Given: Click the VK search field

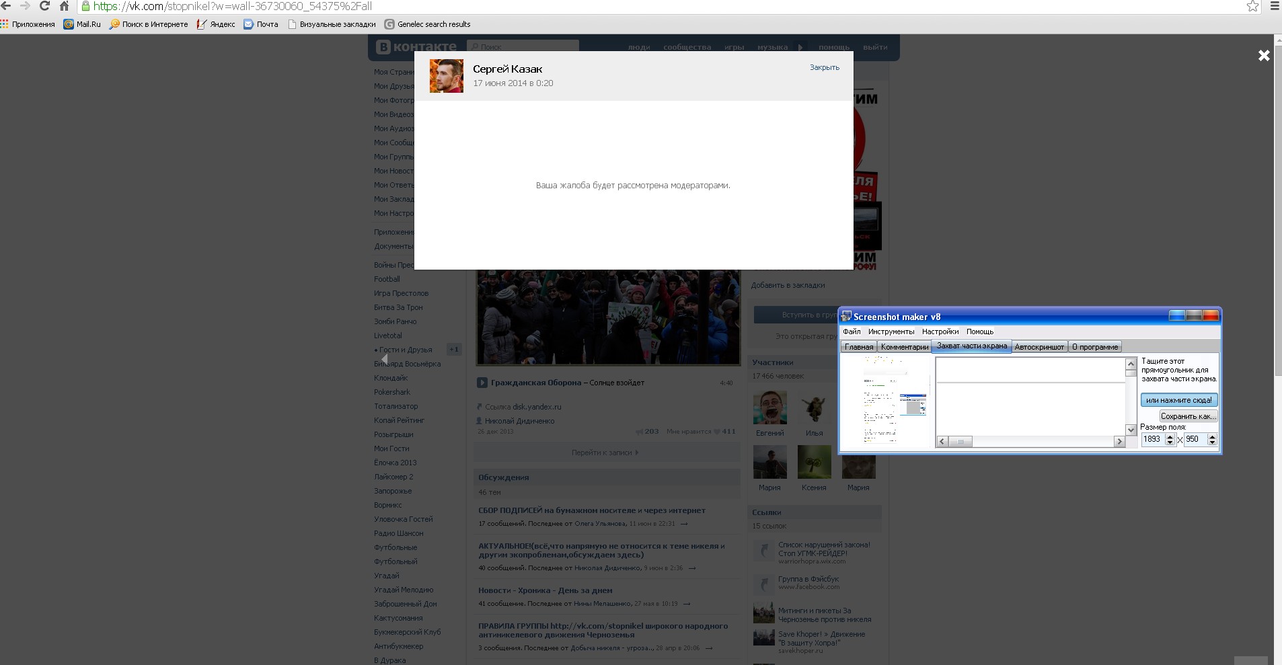Looking at the screenshot, I should pos(523,46).
